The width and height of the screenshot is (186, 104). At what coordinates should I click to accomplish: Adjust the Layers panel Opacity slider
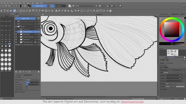[x=25, y=18]
